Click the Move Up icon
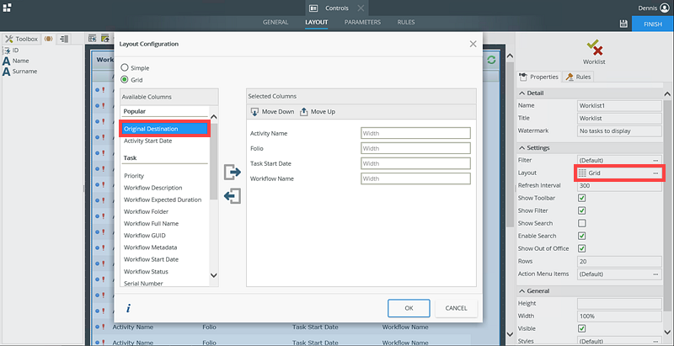Image resolution: width=674 pixels, height=346 pixels. coord(304,112)
